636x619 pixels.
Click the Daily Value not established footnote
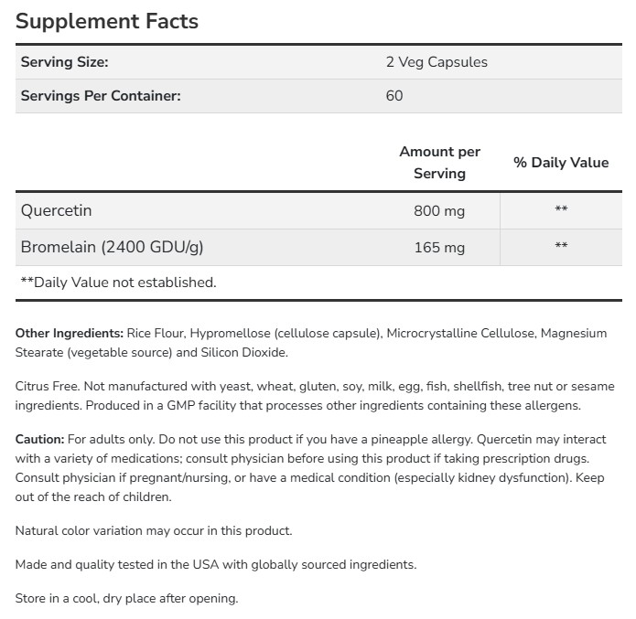[118, 283]
